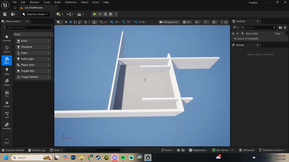This screenshot has width=289, height=162.
Task: Open the More categories ellipsis
Action: [x=7, y=141]
